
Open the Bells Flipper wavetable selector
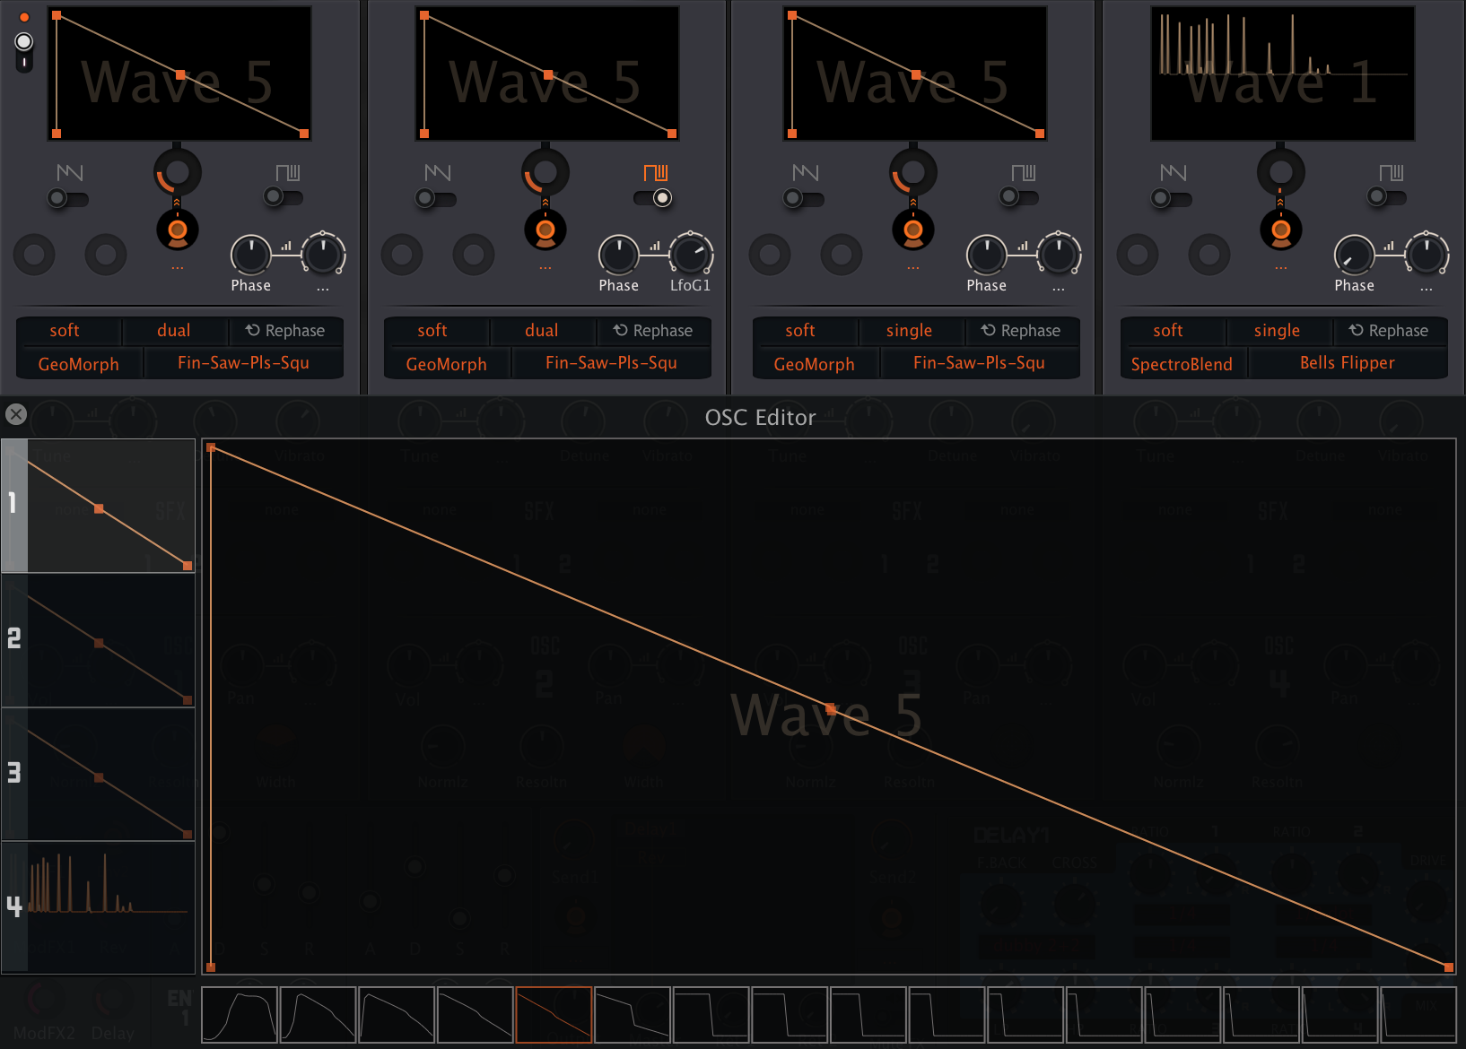pyautogui.click(x=1348, y=363)
